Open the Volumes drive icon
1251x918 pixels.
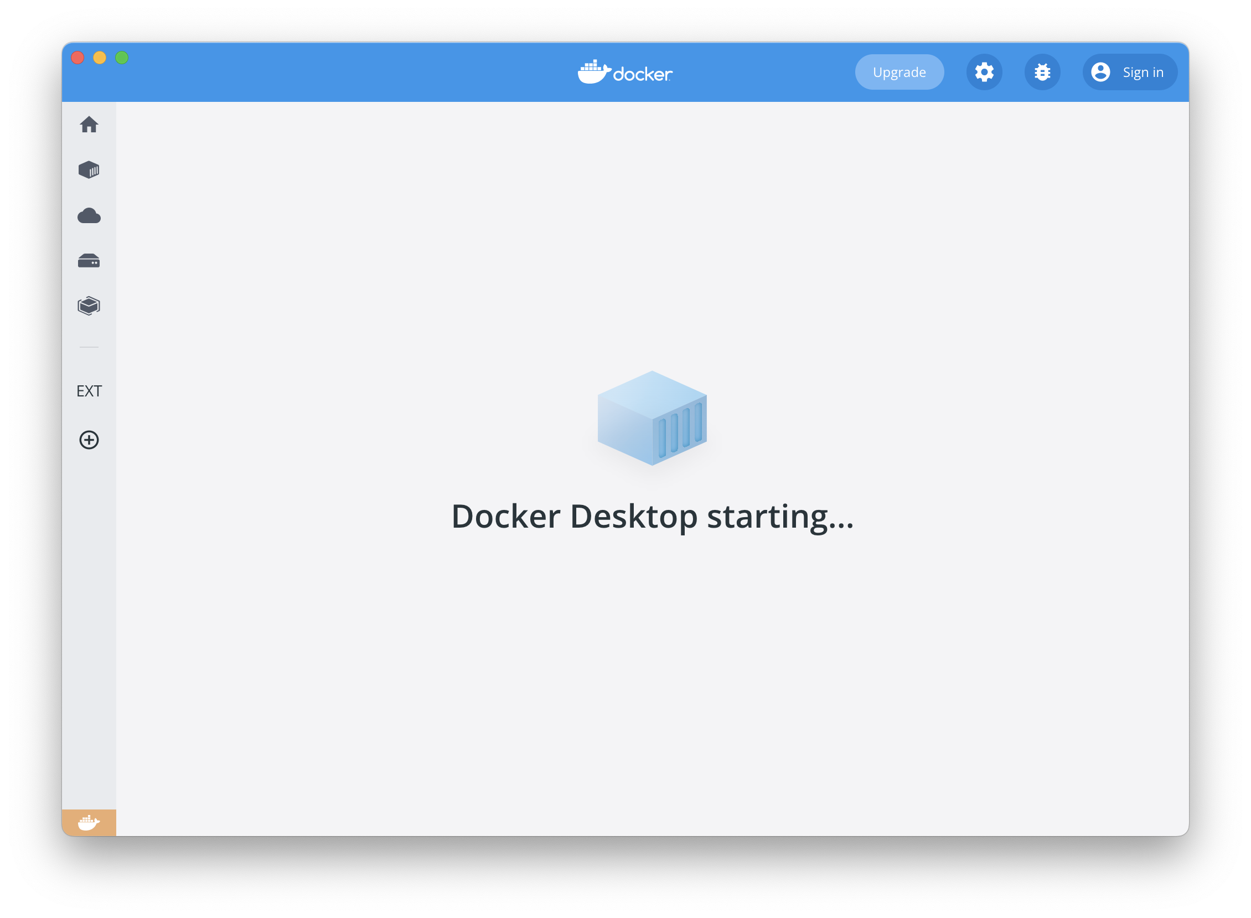click(89, 261)
